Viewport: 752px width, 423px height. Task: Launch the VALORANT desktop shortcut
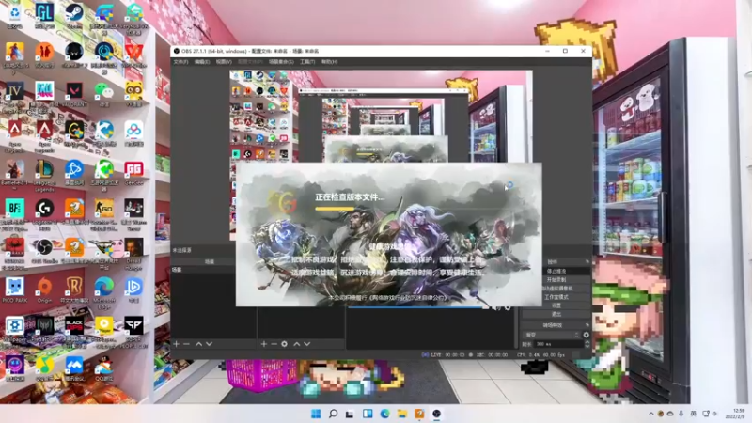click(74, 94)
